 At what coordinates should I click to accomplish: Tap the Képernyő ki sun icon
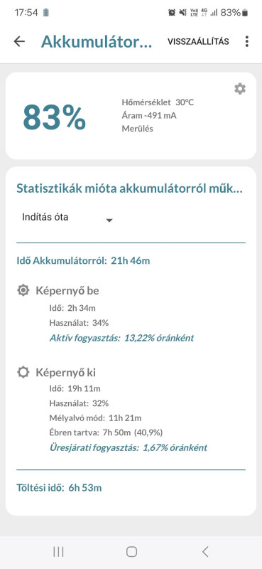click(x=23, y=372)
